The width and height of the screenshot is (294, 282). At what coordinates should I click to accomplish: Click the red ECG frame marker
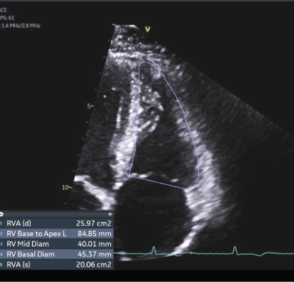[191, 253]
